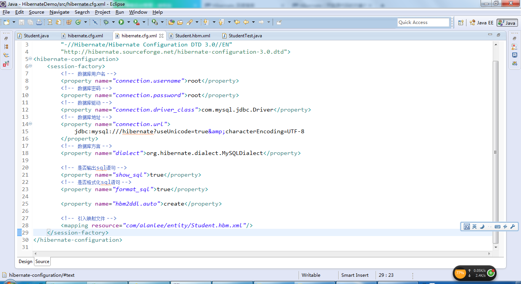Select the Source tab at editor bottom
This screenshot has width=521, height=284.
point(42,262)
